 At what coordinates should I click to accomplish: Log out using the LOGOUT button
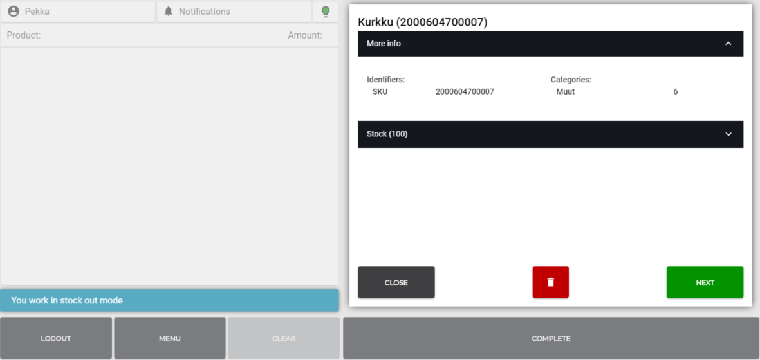[x=56, y=338]
